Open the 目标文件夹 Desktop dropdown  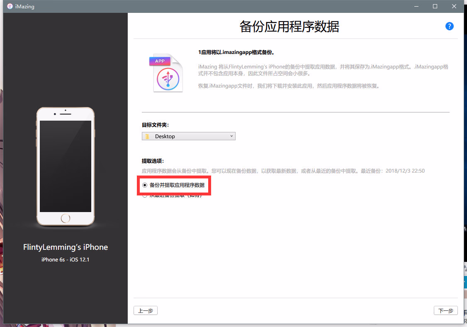[189, 136]
